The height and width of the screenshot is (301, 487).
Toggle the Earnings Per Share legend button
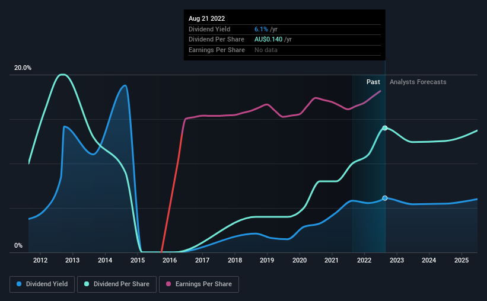tap(199, 284)
